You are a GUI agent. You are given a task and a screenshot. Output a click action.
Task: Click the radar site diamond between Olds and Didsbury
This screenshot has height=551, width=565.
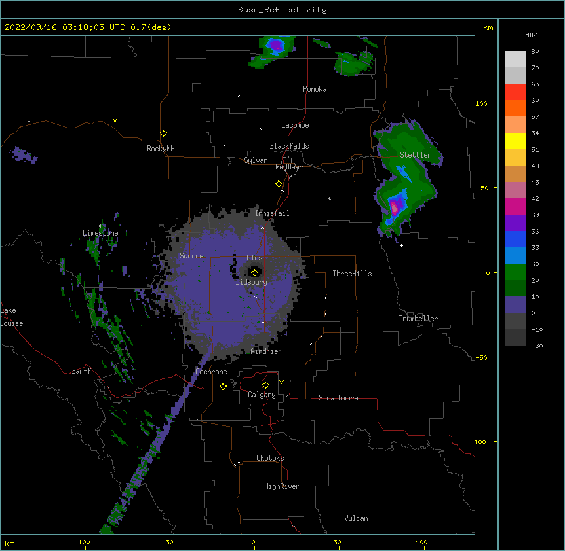point(254,272)
